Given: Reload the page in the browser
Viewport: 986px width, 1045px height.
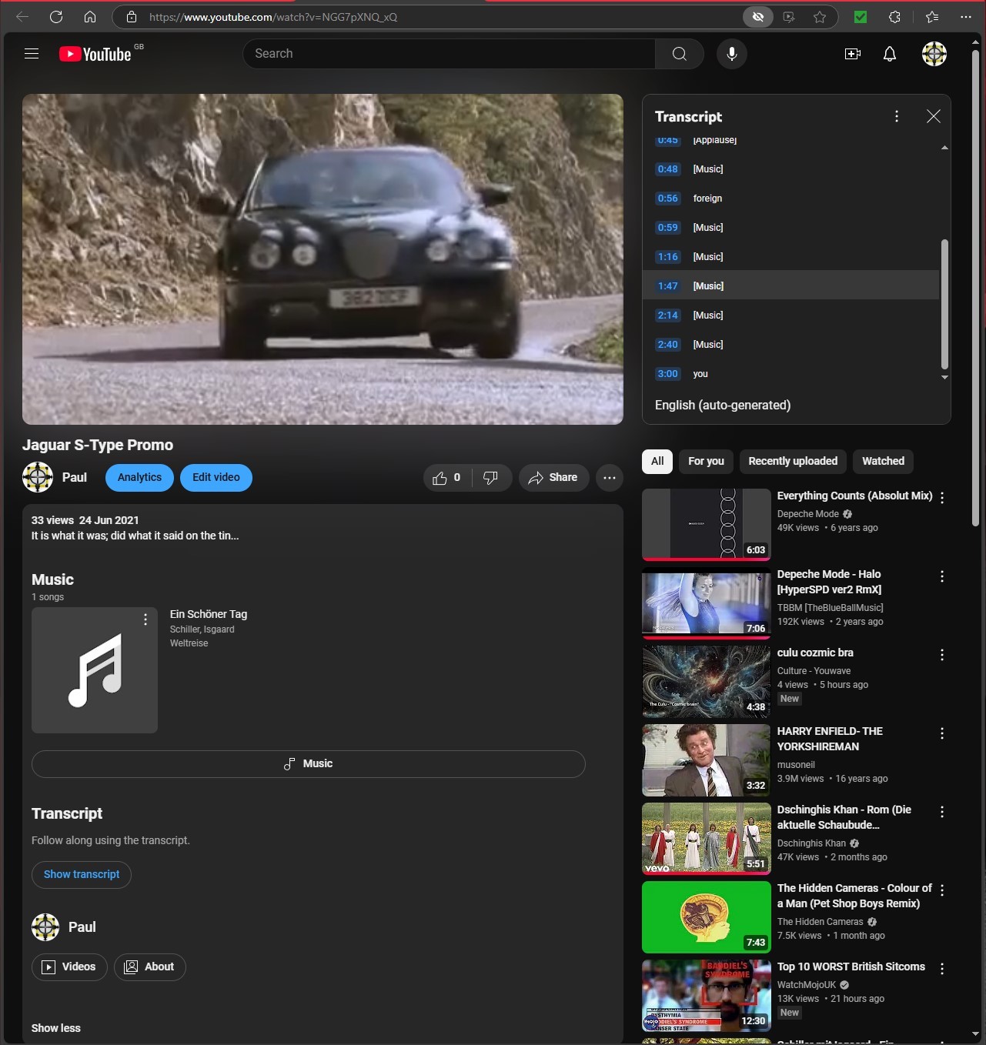Looking at the screenshot, I should tap(56, 17).
